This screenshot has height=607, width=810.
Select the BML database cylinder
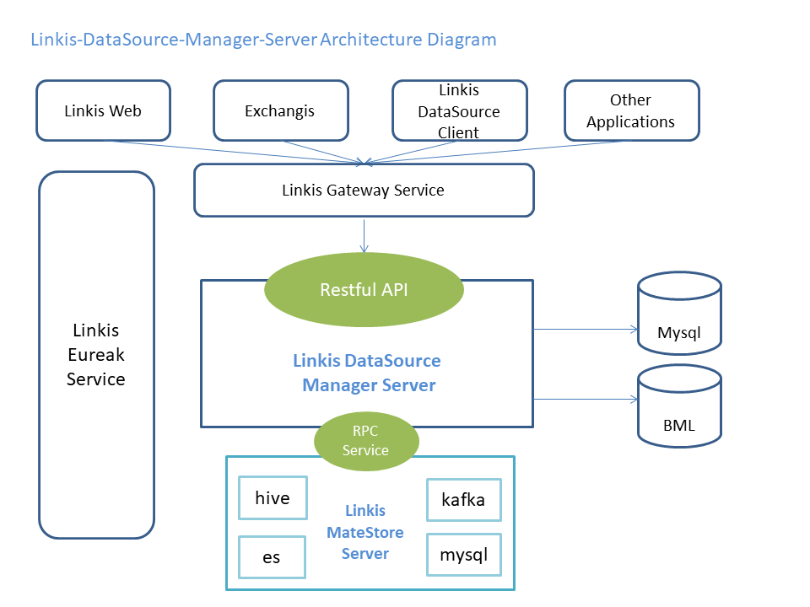(x=679, y=409)
